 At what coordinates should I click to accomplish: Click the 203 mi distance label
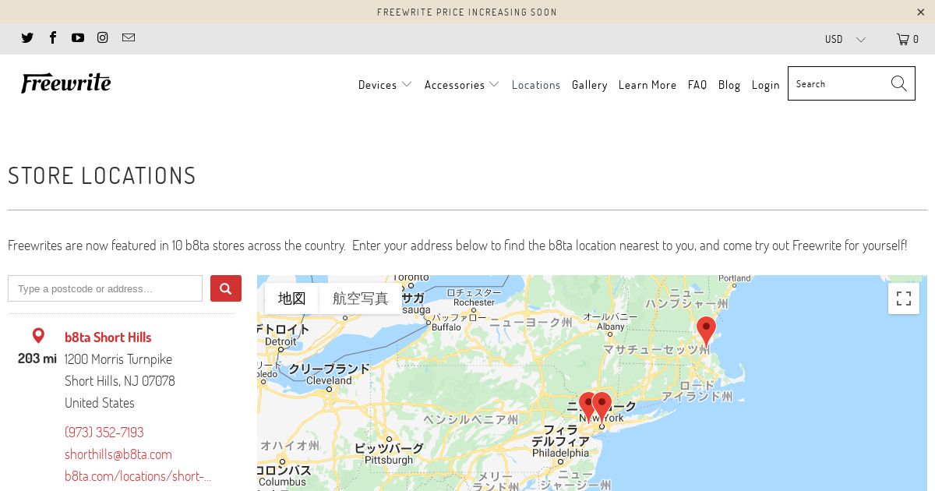(37, 359)
